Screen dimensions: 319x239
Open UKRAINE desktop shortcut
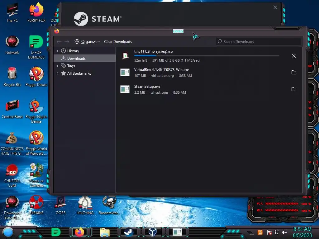tap(36, 205)
